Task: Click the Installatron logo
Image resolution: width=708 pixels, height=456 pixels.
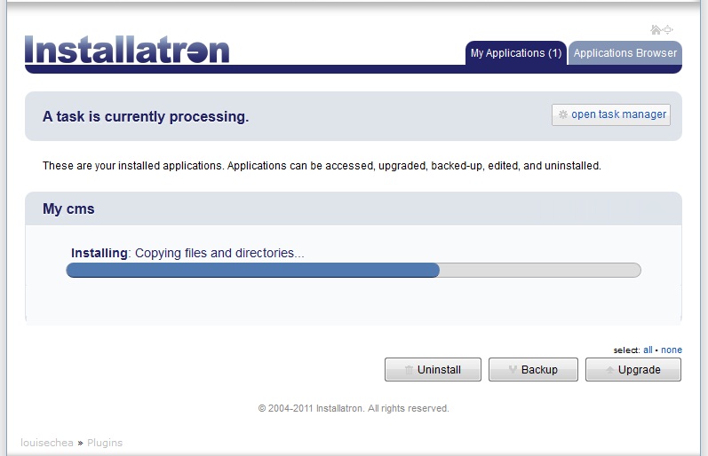Action: click(x=127, y=50)
